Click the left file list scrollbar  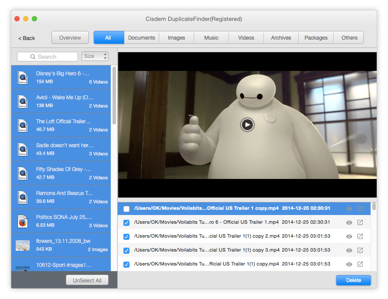coord(114,96)
